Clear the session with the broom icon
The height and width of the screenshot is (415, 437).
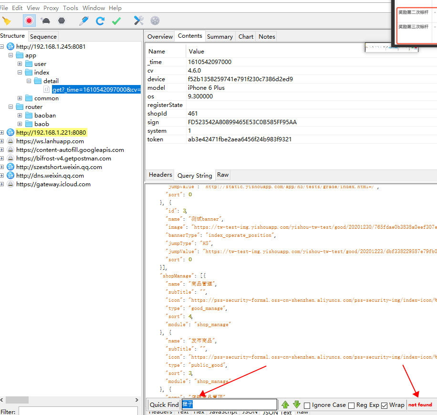click(x=7, y=21)
